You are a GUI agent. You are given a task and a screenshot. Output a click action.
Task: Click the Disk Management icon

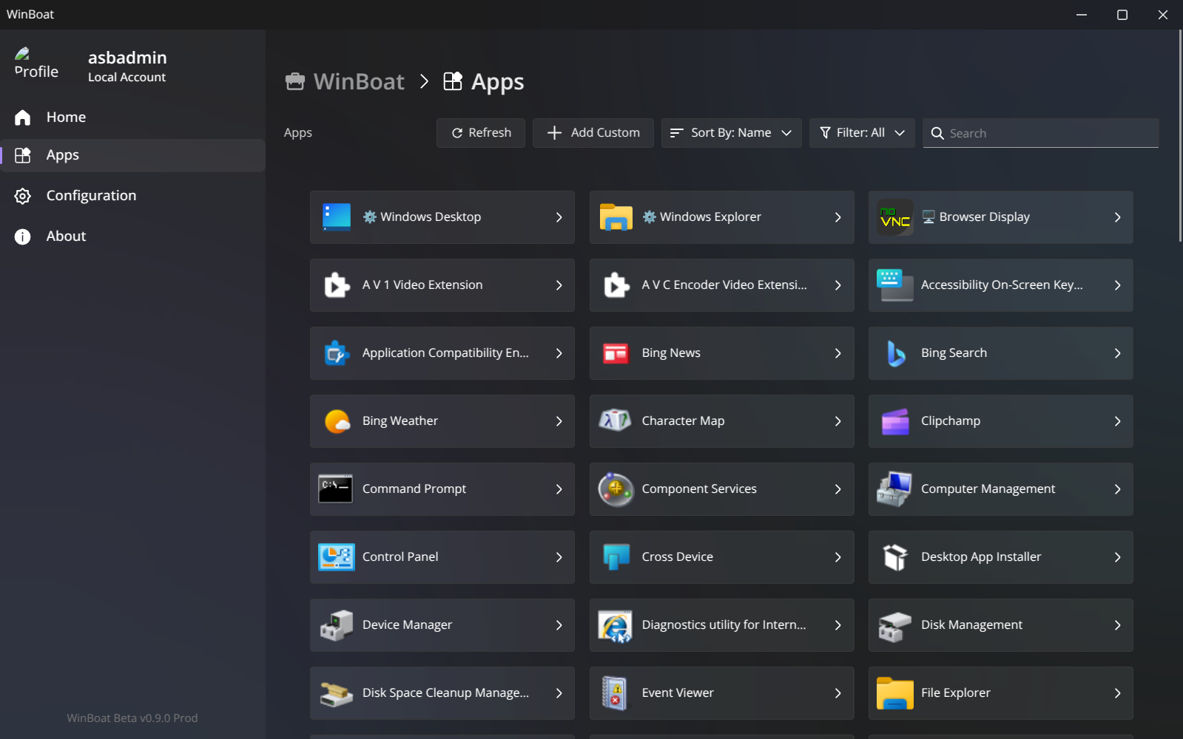(x=894, y=627)
